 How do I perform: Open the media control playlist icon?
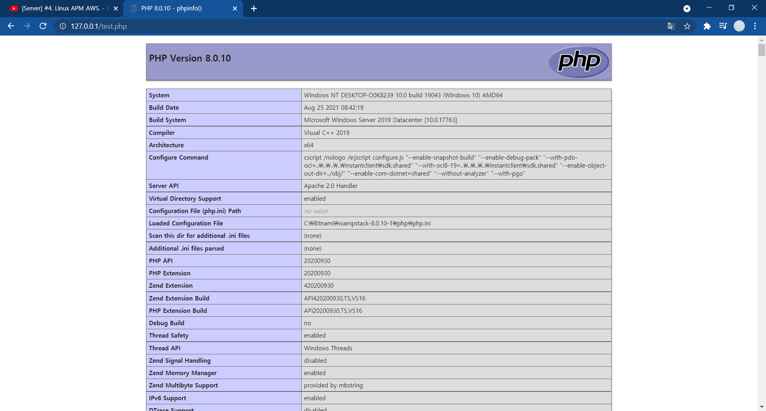pyautogui.click(x=723, y=26)
